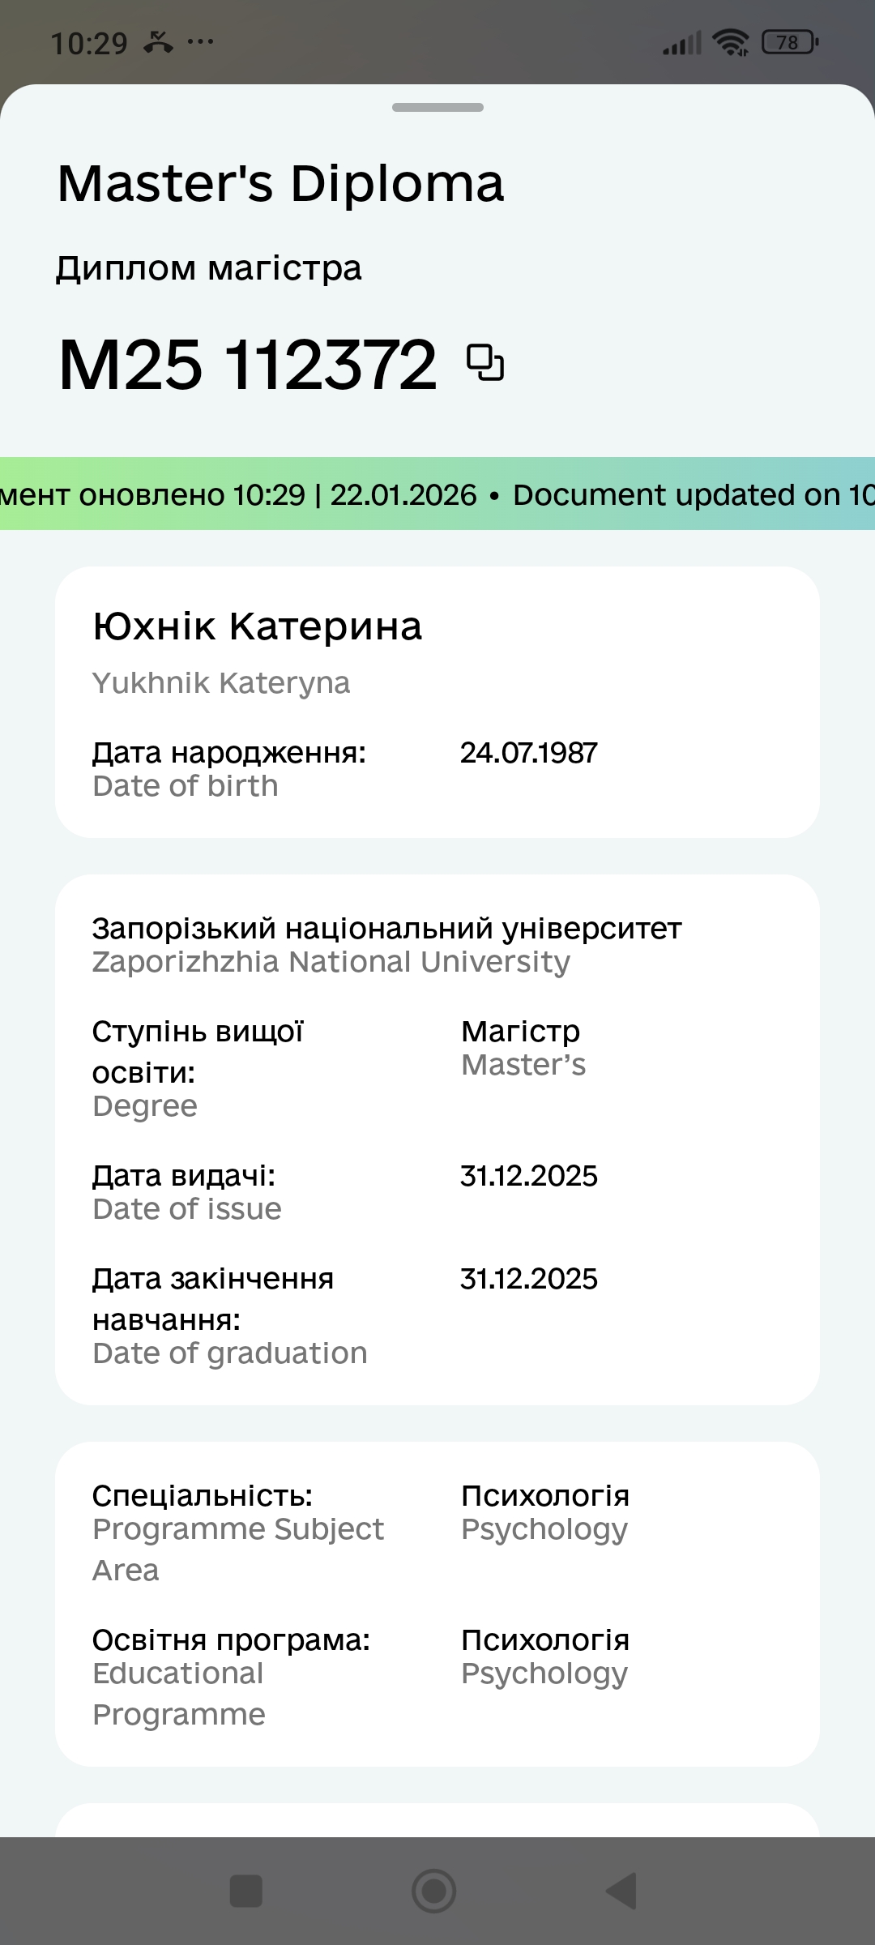The width and height of the screenshot is (875, 1945).
Task: Copy the diploma number M25 112372
Action: (485, 363)
